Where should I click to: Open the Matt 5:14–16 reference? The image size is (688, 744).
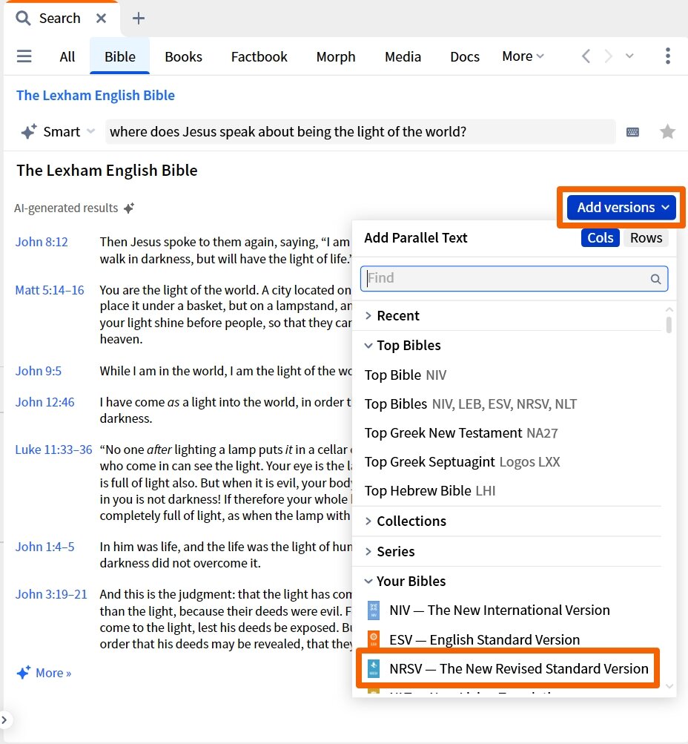50,290
